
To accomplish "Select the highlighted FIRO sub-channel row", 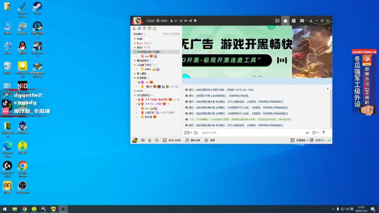I will tap(156, 52).
